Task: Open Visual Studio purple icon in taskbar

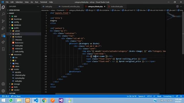Action: coord(61,100)
